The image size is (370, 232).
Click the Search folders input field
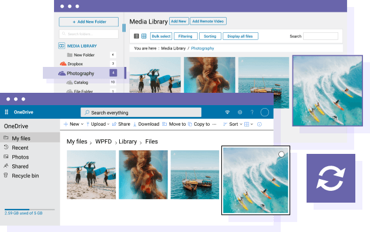[x=89, y=34]
